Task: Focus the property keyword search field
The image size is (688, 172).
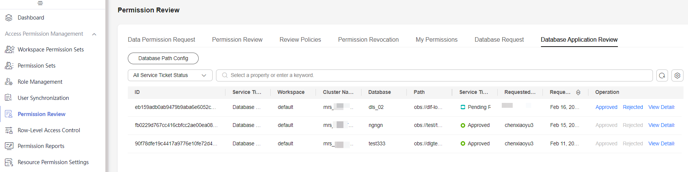Action: (434, 75)
